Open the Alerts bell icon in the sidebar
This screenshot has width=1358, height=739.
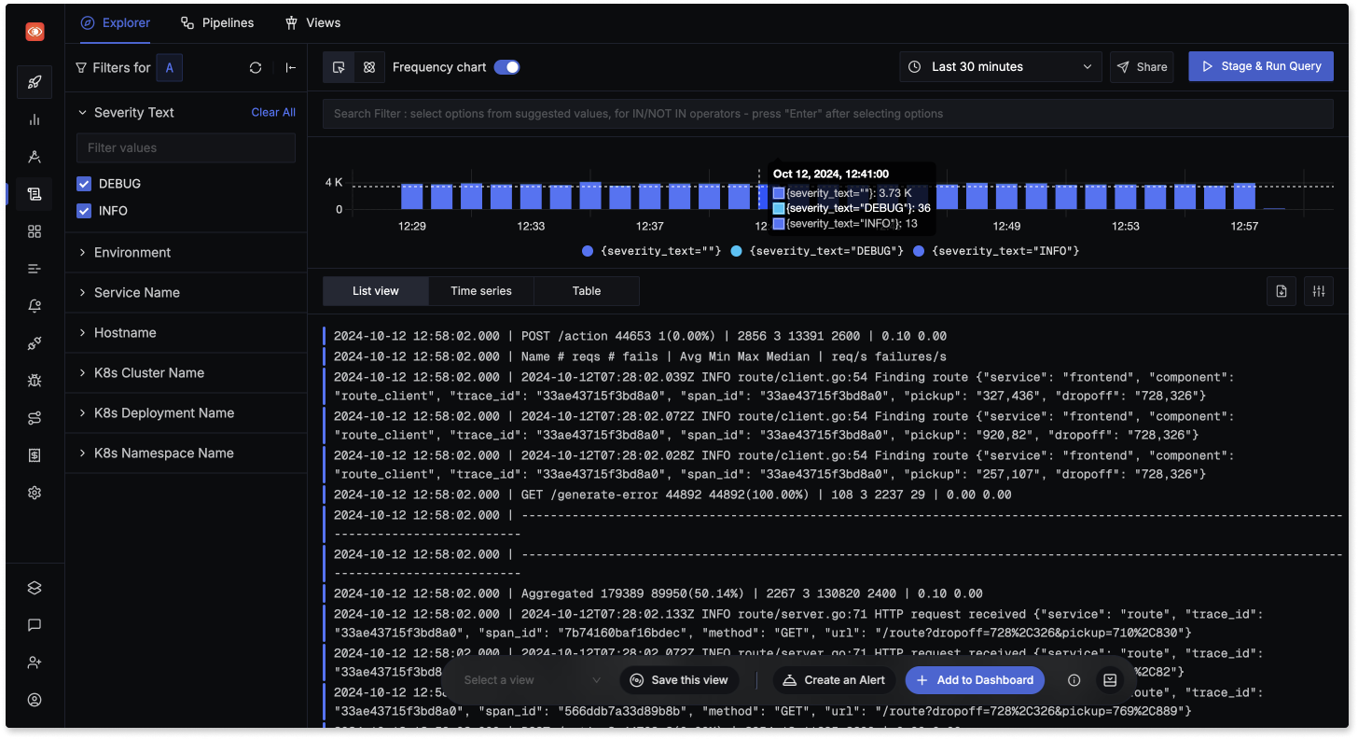[x=35, y=305]
